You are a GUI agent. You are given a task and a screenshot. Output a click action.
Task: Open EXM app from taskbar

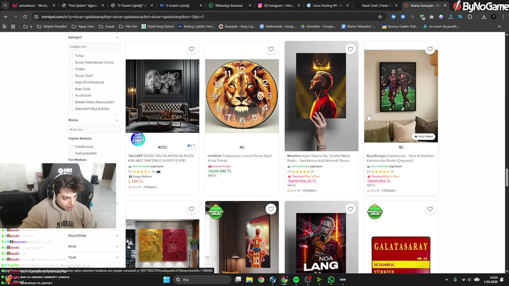pos(342,280)
